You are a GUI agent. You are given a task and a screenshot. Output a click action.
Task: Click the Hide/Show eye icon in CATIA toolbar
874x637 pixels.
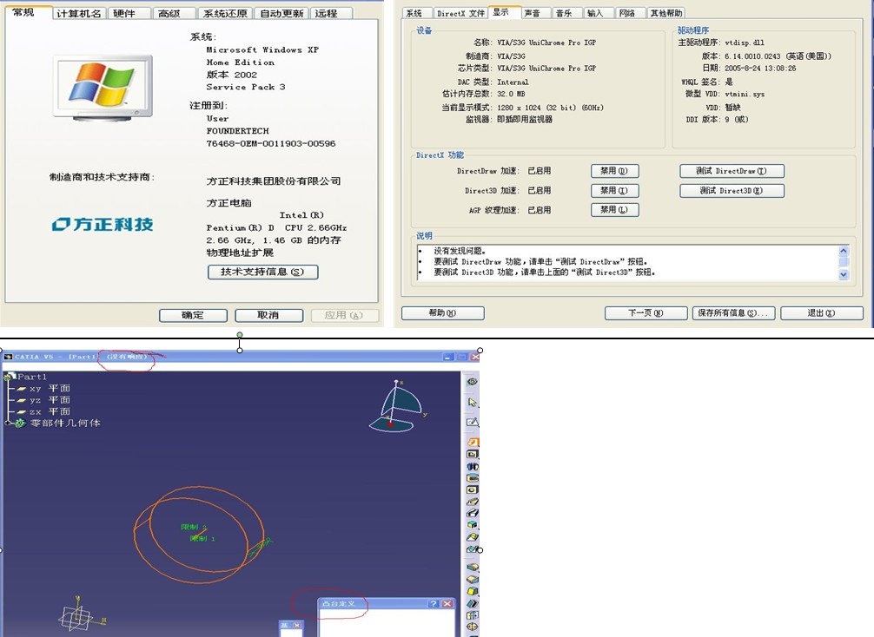click(472, 382)
